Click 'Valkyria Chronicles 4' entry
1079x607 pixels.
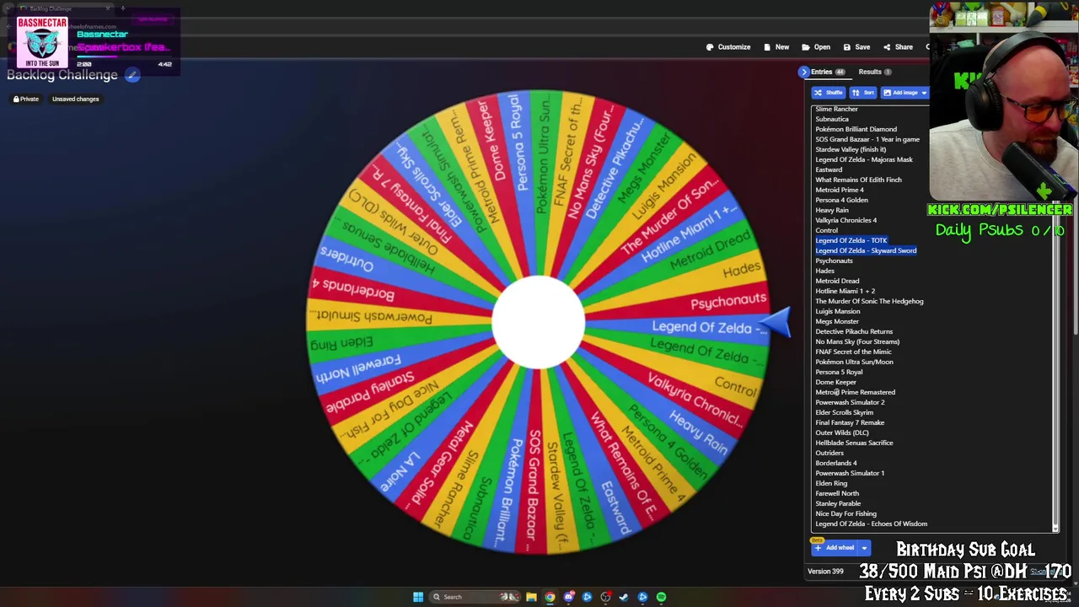coord(845,220)
